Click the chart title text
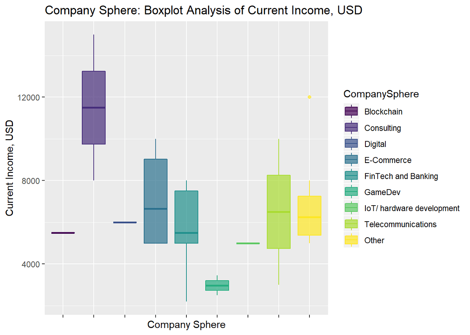 (204, 10)
